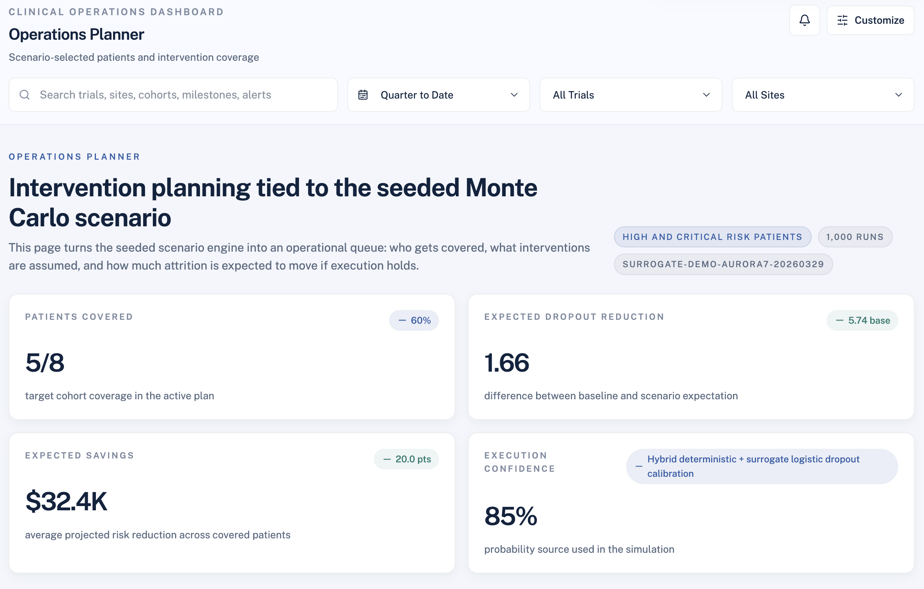Click the SURROGATE-DEMO-AURORA7-20260329 scenario tag
The height and width of the screenshot is (589, 924).
click(723, 264)
